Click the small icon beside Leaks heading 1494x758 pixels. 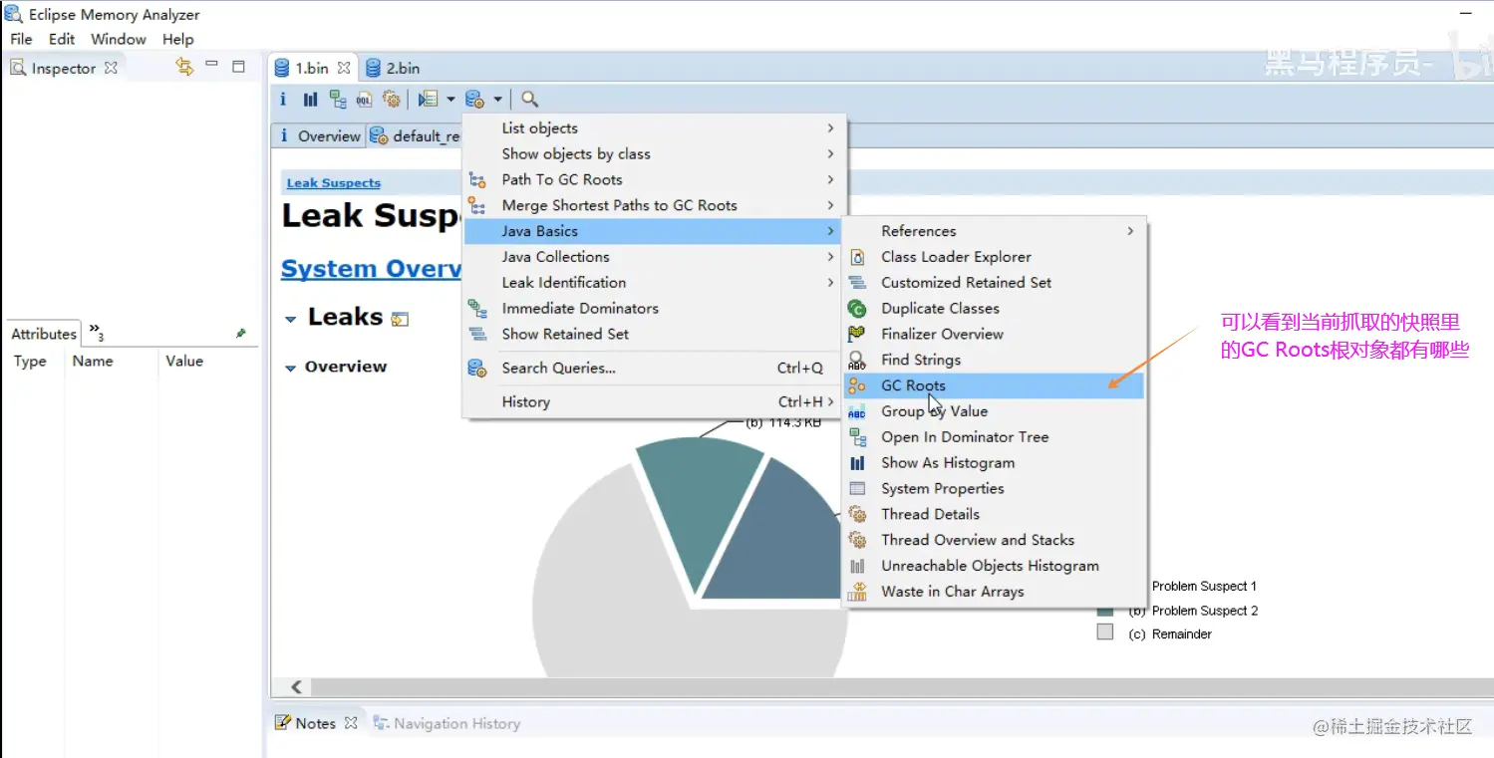(400, 319)
